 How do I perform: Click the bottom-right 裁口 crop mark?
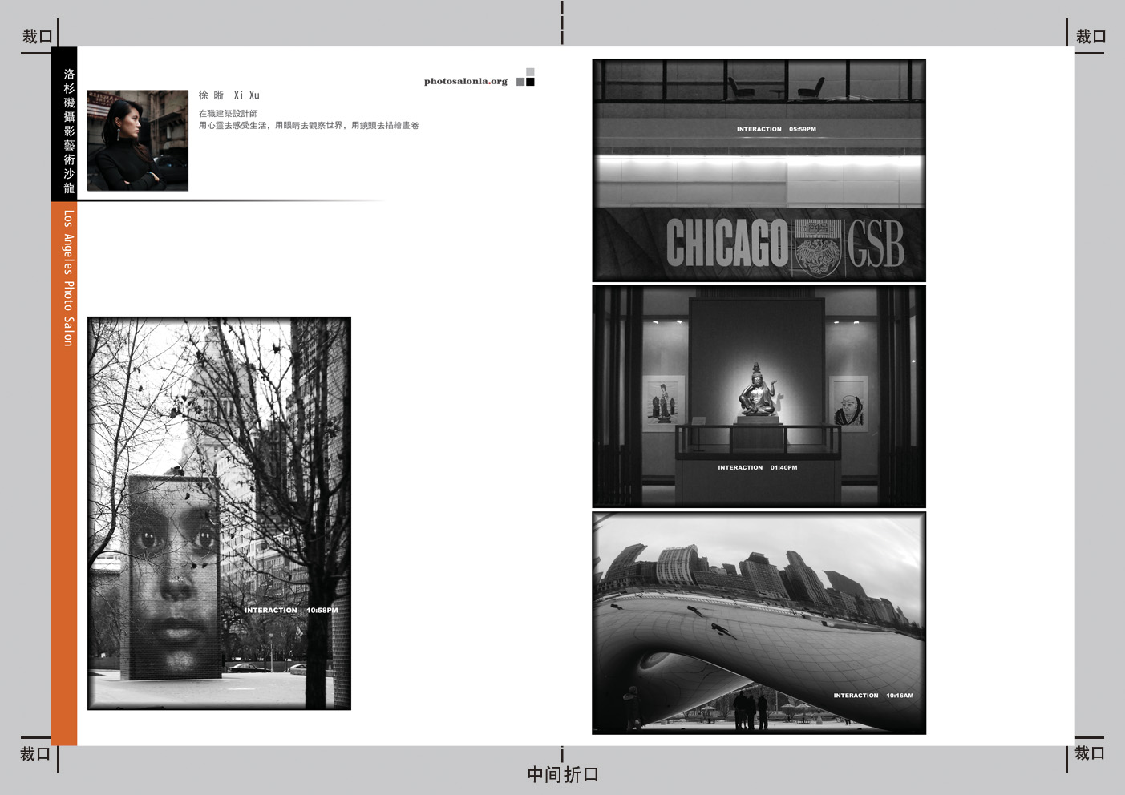1090,753
